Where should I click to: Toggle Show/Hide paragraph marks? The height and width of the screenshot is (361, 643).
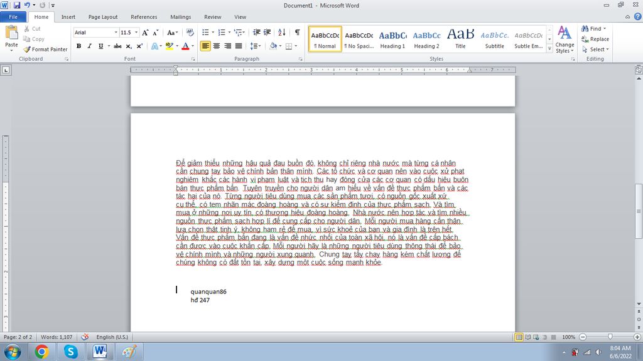[297, 33]
